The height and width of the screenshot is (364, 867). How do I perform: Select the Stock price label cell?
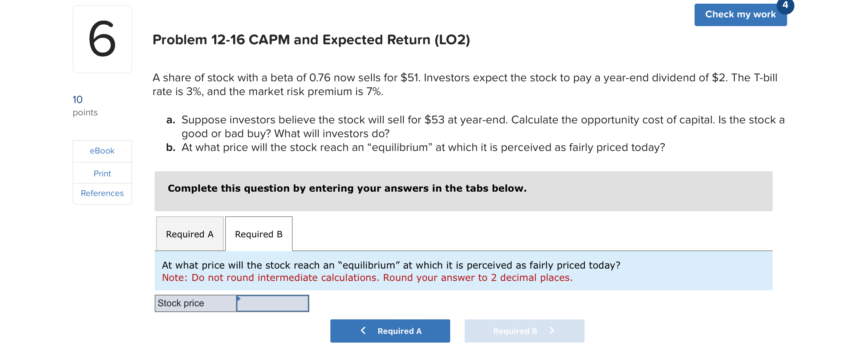tap(195, 303)
